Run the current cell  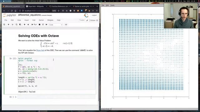pos(34,25)
